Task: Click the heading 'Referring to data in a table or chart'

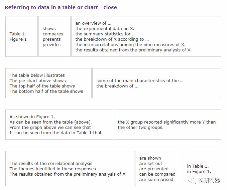Action: coord(51,7)
